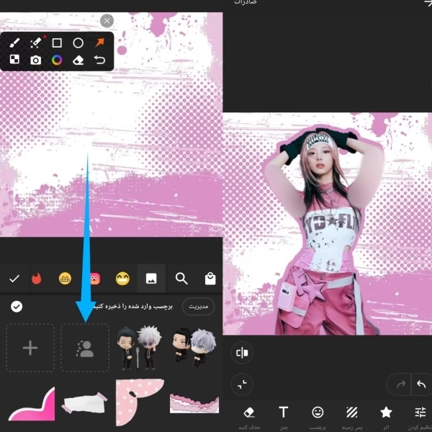Undo with the left-curved arrow in editor
The height and width of the screenshot is (432, 432).
421,384
